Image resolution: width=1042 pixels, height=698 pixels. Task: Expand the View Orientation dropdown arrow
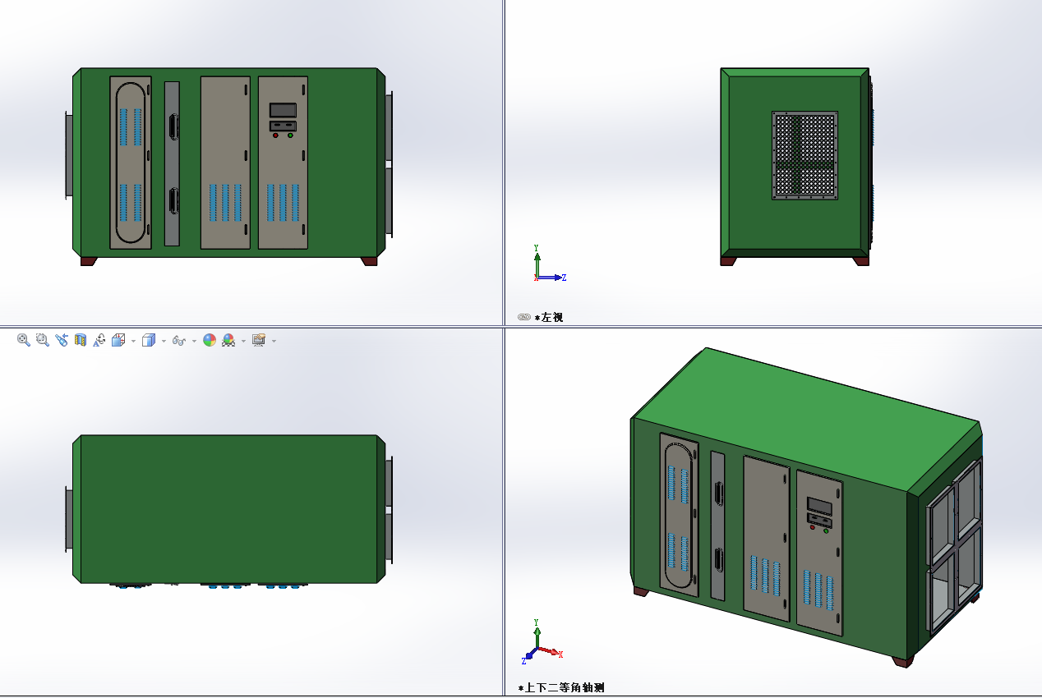coord(133,341)
